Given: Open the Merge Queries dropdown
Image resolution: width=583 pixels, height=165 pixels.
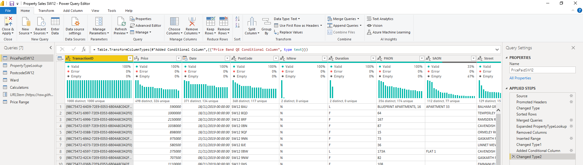Looking at the screenshot, I should 358,19.
